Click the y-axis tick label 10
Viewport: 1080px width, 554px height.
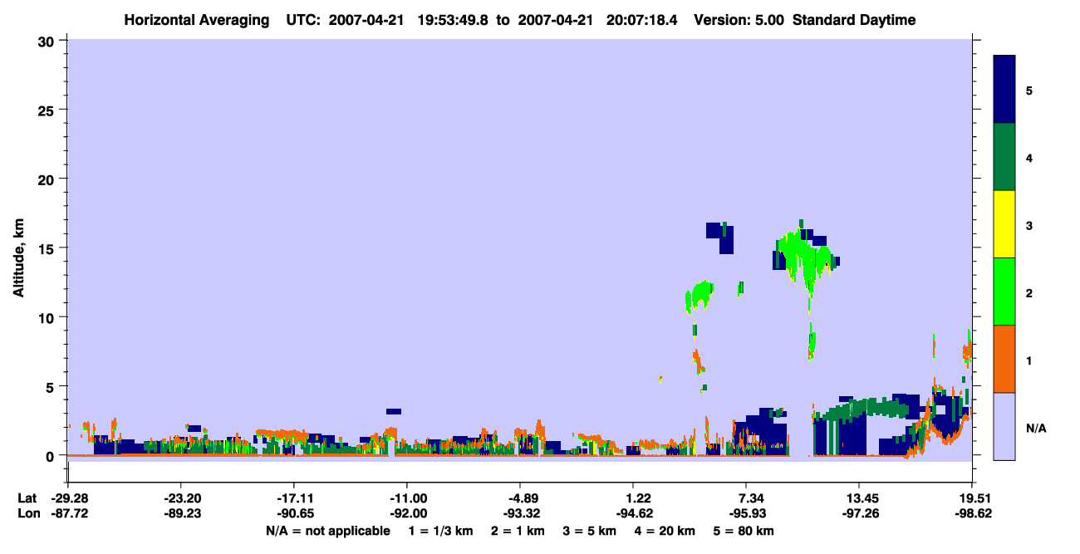pyautogui.click(x=48, y=317)
